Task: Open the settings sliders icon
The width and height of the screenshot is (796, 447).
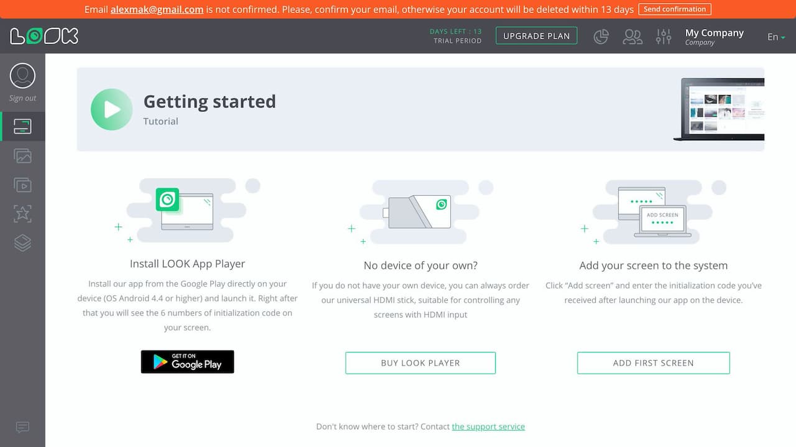Action: coord(664,37)
